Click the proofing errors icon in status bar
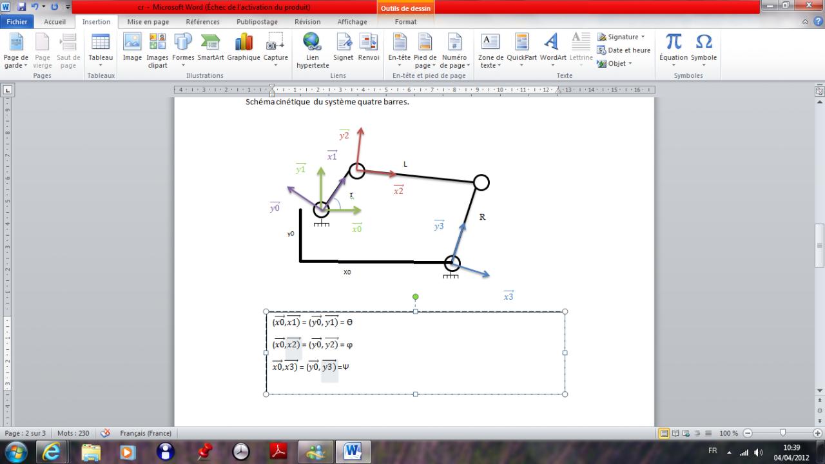 coord(106,433)
